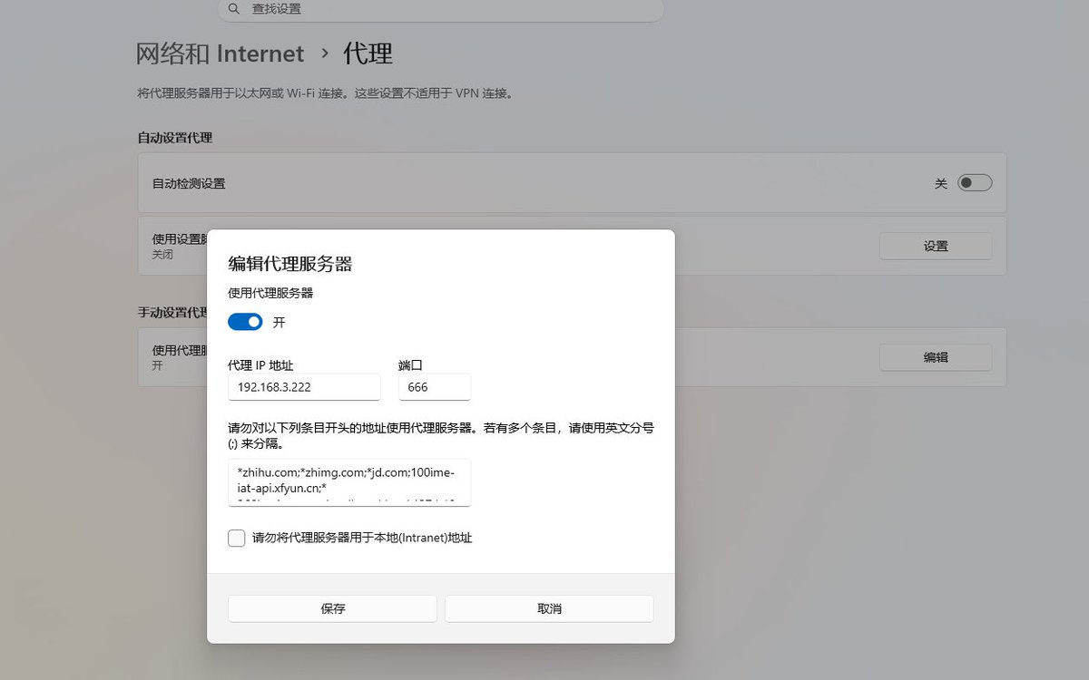Click the 自动设置代理 section heading

click(174, 138)
